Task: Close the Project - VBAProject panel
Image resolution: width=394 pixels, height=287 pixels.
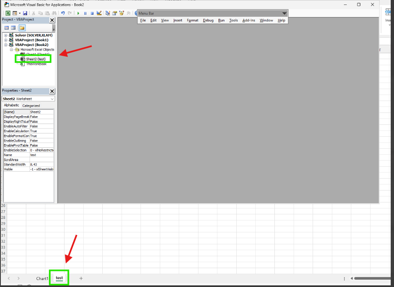Action: click(x=52, y=20)
